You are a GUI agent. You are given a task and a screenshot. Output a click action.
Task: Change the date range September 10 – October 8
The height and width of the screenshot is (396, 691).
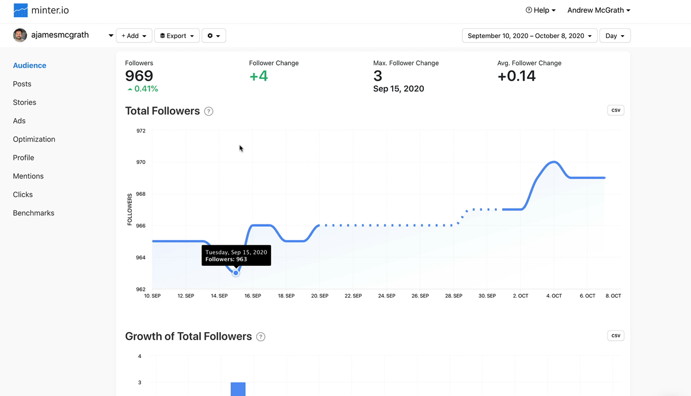click(x=529, y=36)
